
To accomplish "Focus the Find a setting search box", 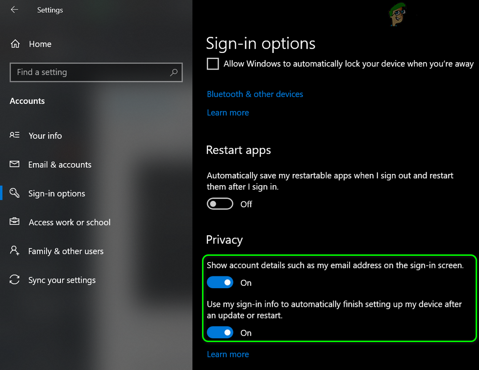I will (96, 73).
